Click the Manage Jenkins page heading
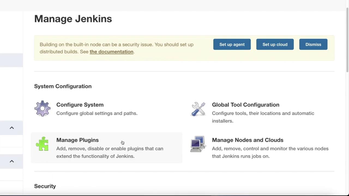This screenshot has height=196, width=349. click(73, 19)
